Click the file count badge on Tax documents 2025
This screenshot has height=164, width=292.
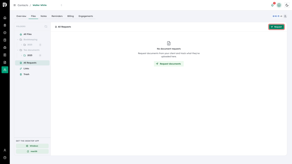(40, 56)
